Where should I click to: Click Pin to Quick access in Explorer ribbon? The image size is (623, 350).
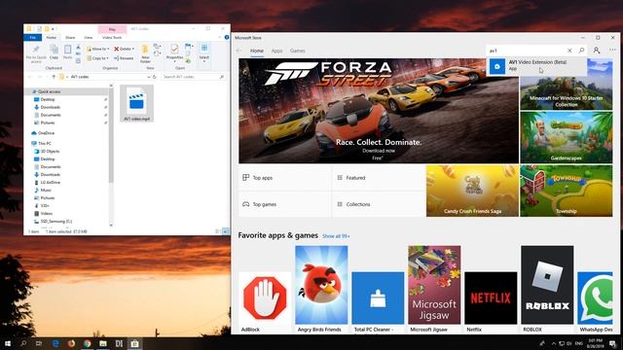click(x=36, y=53)
